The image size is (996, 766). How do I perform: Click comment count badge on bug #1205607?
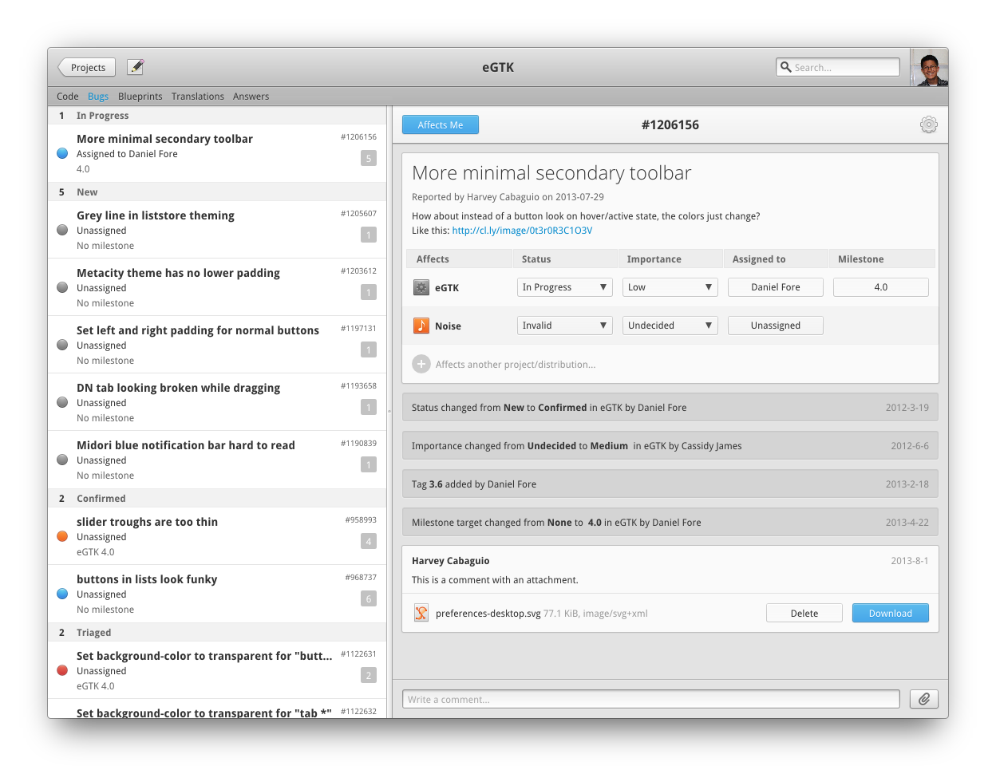coord(369,235)
